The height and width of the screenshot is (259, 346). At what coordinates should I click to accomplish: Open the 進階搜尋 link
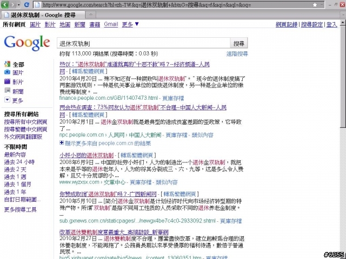(x=237, y=54)
